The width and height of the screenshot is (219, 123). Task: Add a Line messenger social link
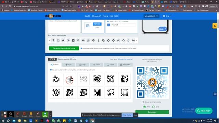pos(93,40)
